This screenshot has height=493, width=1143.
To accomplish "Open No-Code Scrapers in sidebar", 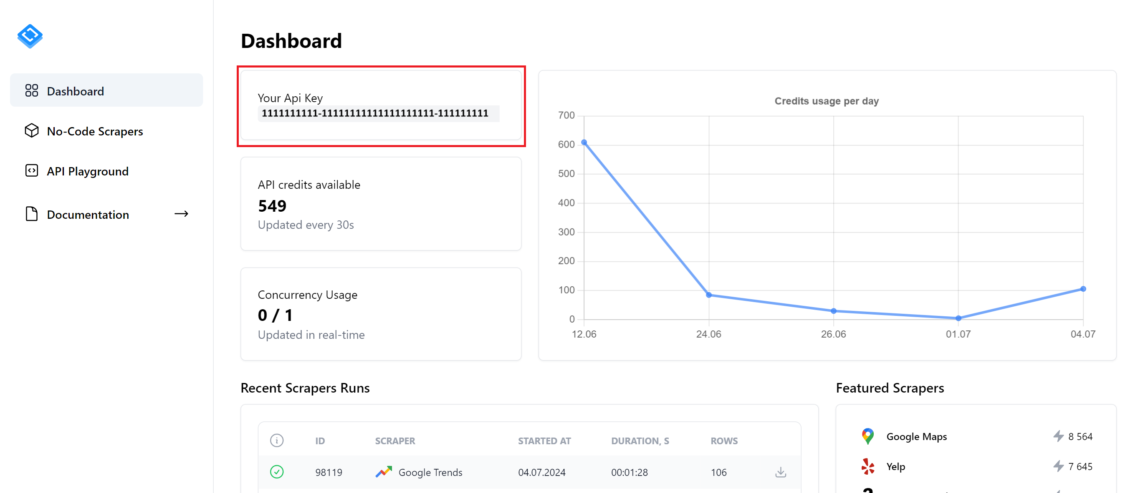I will coord(106,131).
